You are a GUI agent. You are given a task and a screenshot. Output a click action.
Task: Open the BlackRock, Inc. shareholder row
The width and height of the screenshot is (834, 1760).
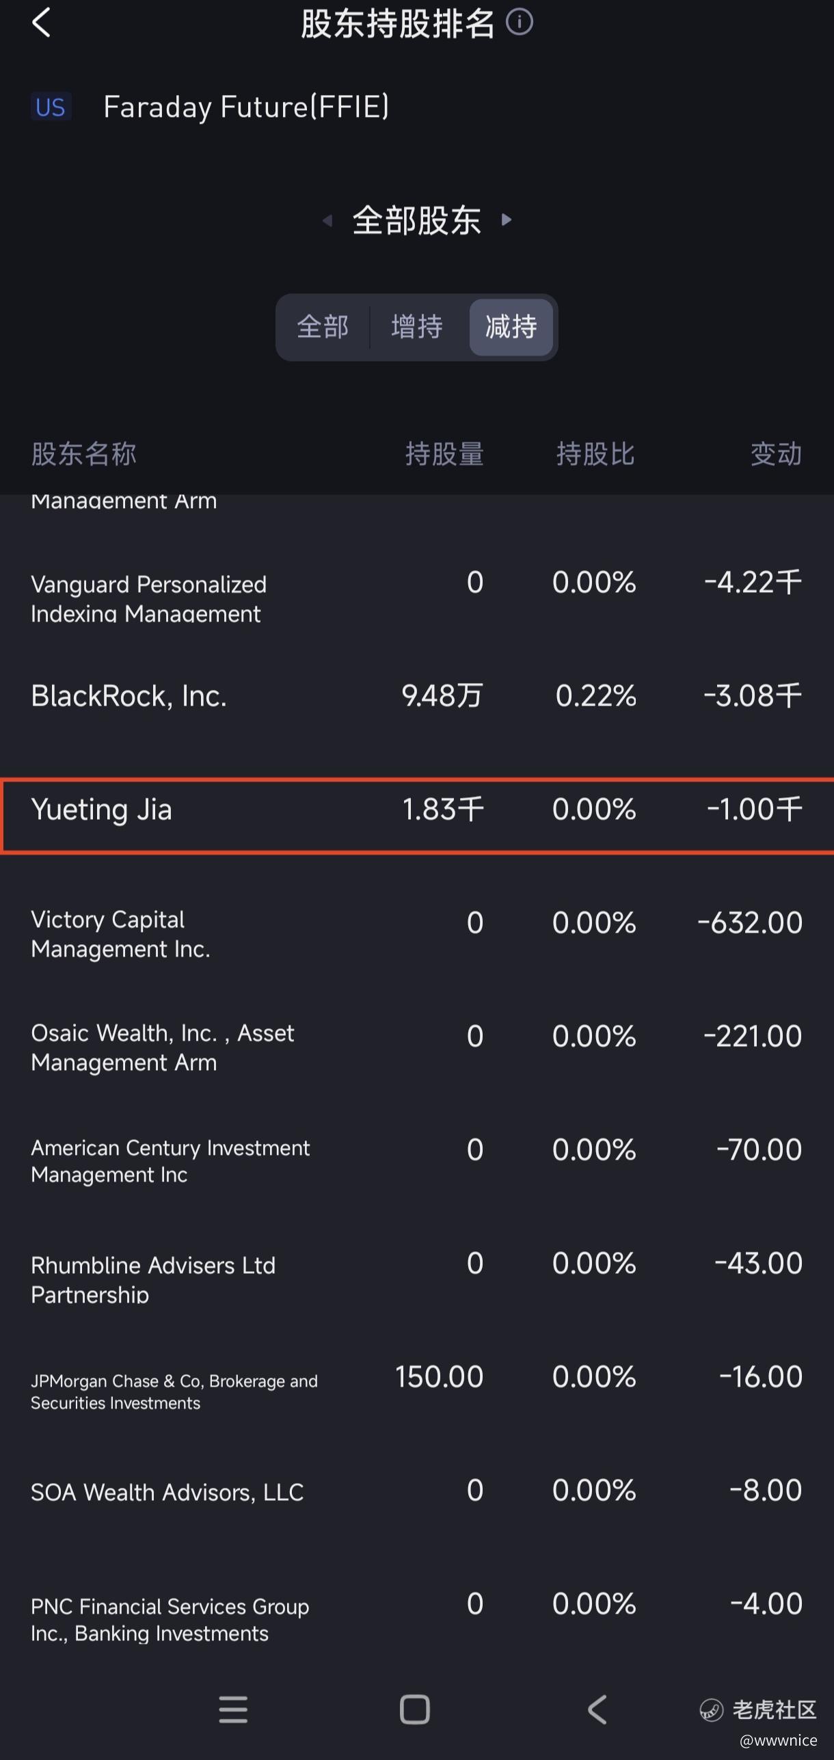coord(416,696)
